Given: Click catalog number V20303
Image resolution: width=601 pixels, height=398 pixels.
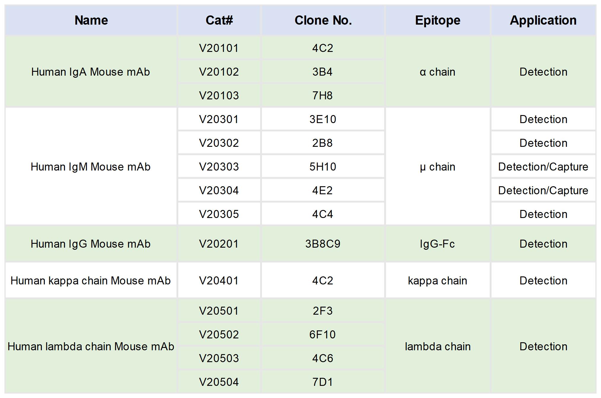Looking at the screenshot, I should pyautogui.click(x=219, y=167).
